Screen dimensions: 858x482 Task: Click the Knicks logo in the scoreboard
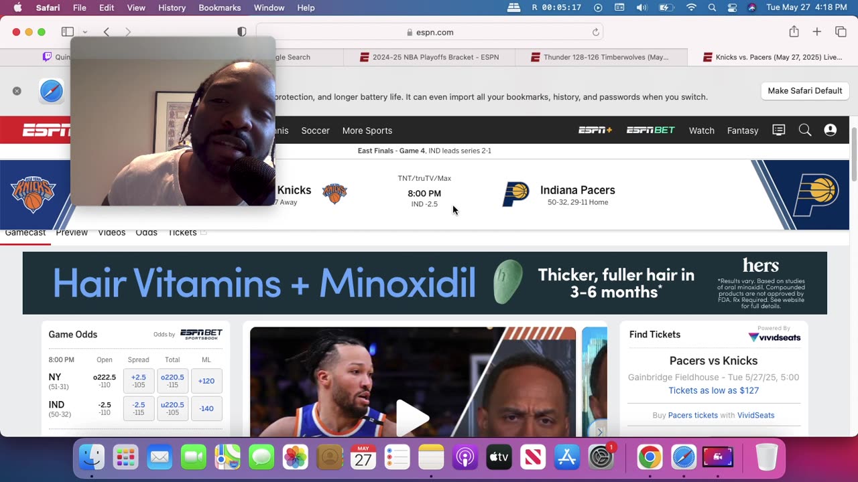[x=334, y=193]
